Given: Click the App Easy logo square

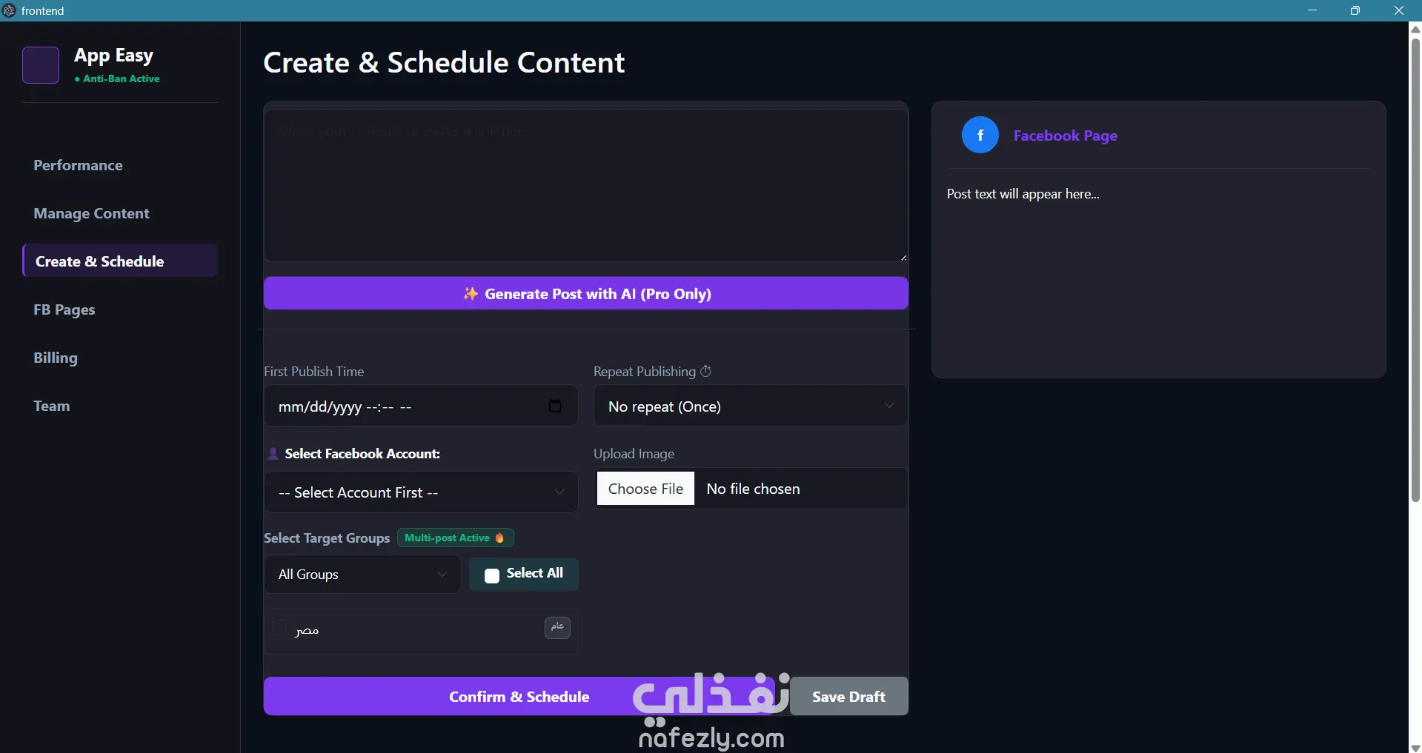Looking at the screenshot, I should 41,65.
